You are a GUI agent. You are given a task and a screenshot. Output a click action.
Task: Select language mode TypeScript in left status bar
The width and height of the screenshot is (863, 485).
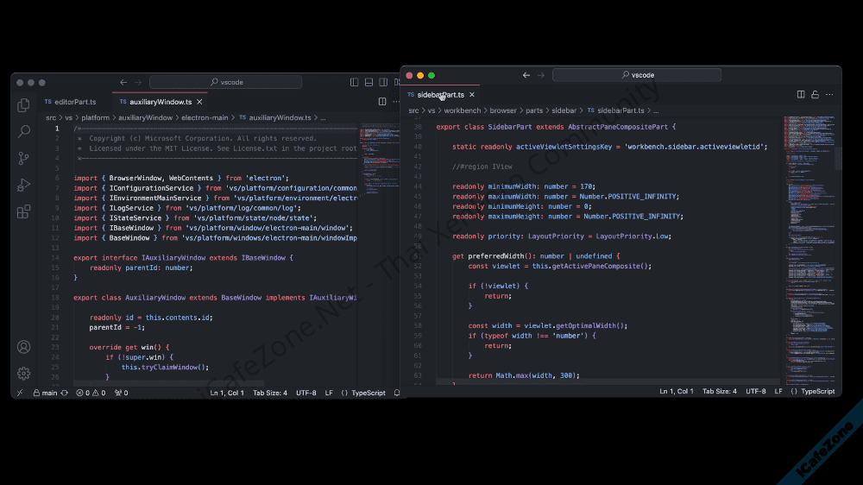click(363, 393)
